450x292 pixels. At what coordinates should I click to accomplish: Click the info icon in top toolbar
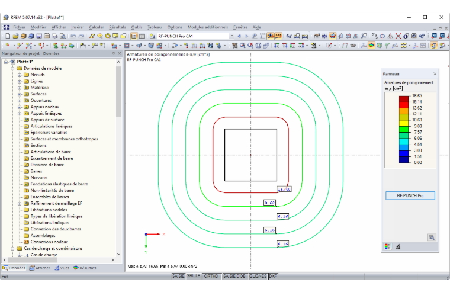(406, 36)
